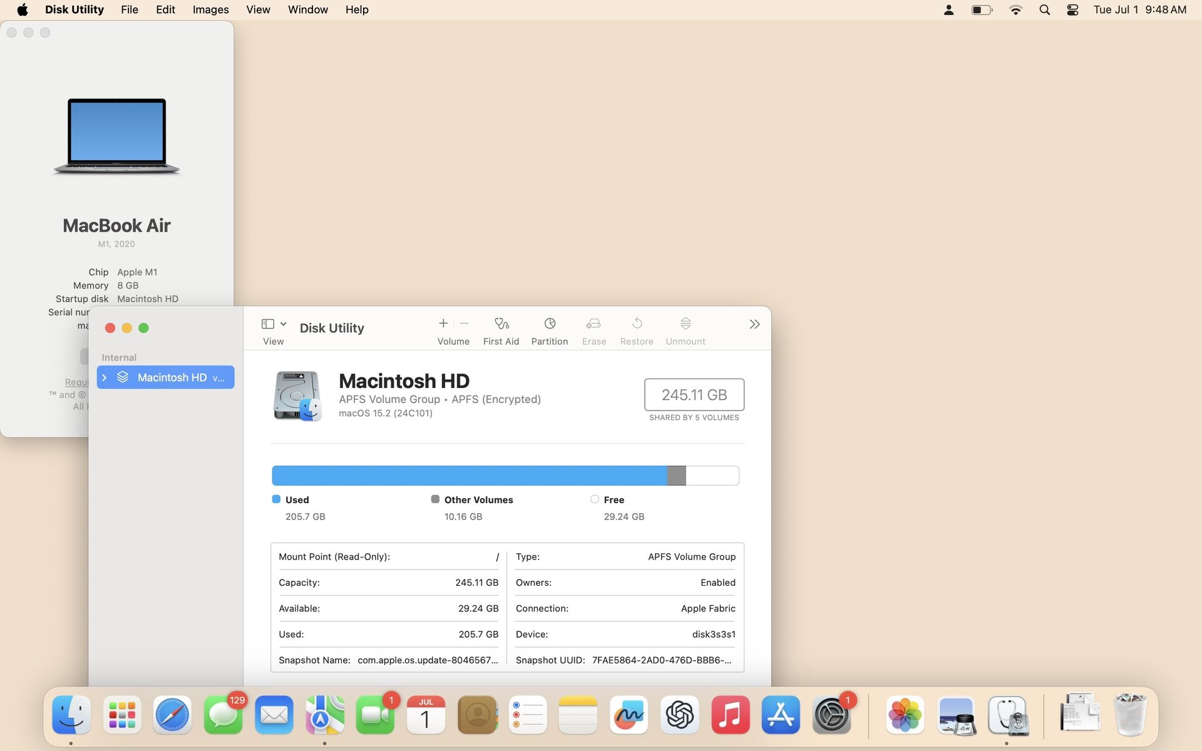Image resolution: width=1202 pixels, height=751 pixels.
Task: Open Maps from the Dock
Action: coord(324,714)
